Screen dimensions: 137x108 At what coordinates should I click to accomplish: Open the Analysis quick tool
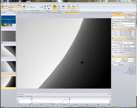coord(68,7)
